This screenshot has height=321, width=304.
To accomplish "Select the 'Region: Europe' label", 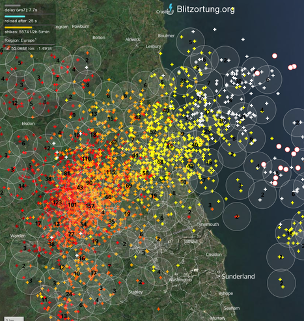I will (x=20, y=40).
